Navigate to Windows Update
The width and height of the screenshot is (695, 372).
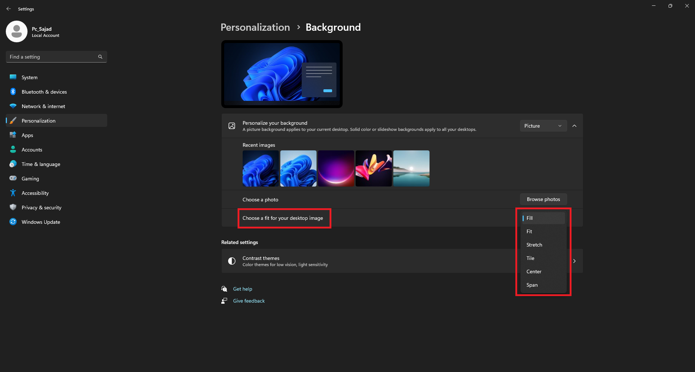(x=56, y=222)
